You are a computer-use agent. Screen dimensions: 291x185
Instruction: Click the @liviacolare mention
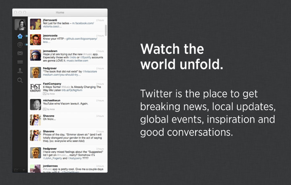90,71
